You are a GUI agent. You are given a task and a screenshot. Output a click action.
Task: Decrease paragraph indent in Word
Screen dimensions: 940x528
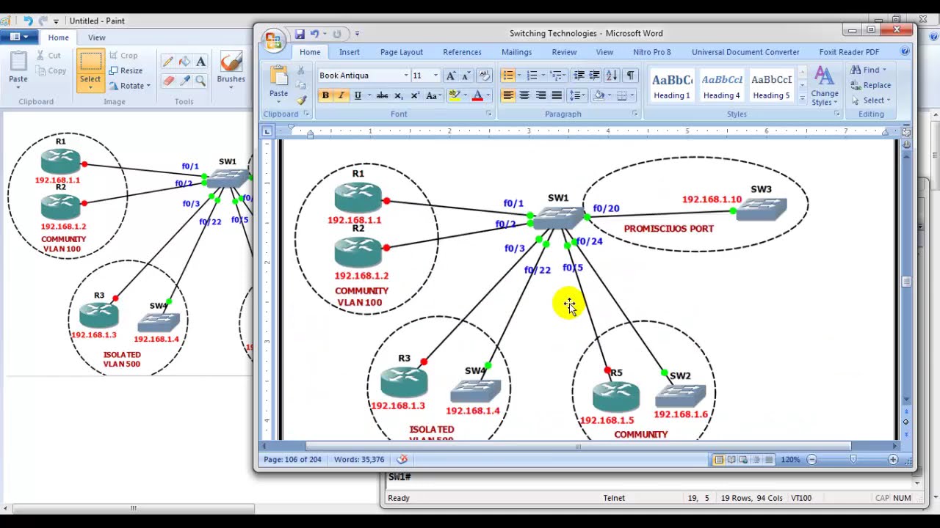pos(579,76)
